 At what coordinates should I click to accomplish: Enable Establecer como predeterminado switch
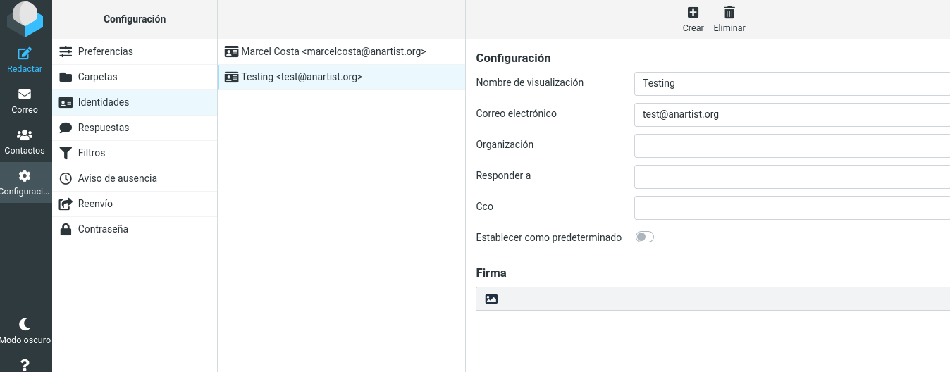pos(644,237)
